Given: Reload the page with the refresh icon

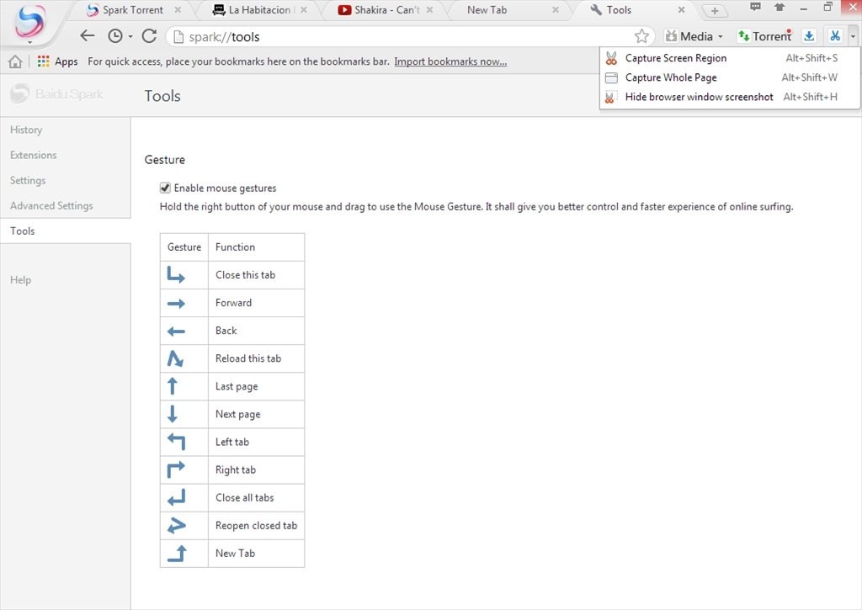Looking at the screenshot, I should [149, 36].
